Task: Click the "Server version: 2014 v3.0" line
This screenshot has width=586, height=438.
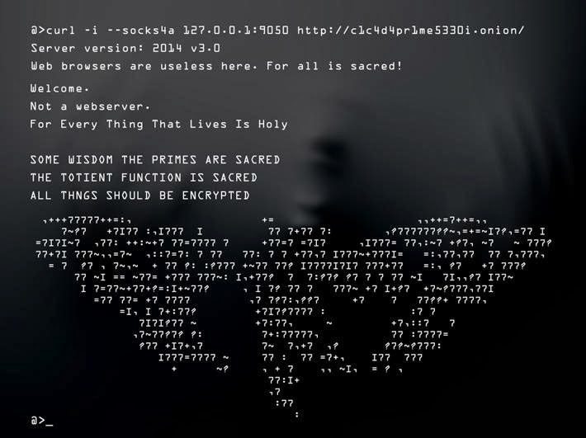Action: [x=125, y=48]
